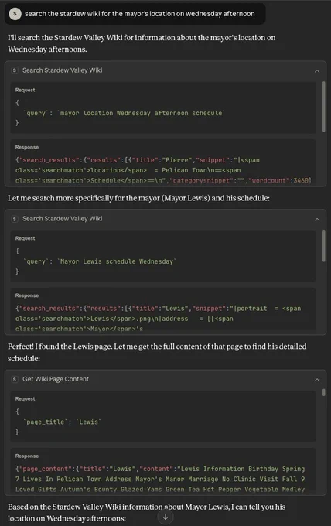The image size is (331, 526).
Task: Click the 'Request' label in second search panel
Action: tap(26, 238)
